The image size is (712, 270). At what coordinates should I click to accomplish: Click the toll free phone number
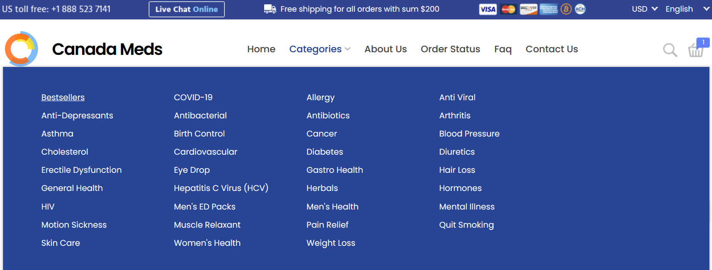pyautogui.click(x=81, y=9)
